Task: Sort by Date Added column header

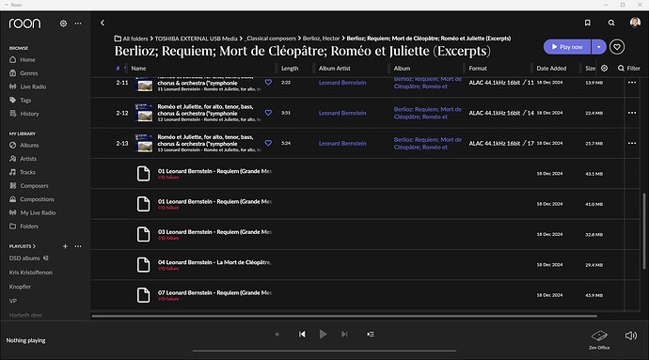Action: click(551, 69)
